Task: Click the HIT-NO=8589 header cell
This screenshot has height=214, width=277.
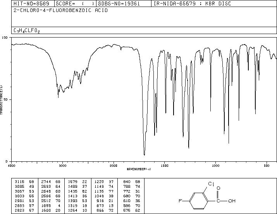Action: 31,4
